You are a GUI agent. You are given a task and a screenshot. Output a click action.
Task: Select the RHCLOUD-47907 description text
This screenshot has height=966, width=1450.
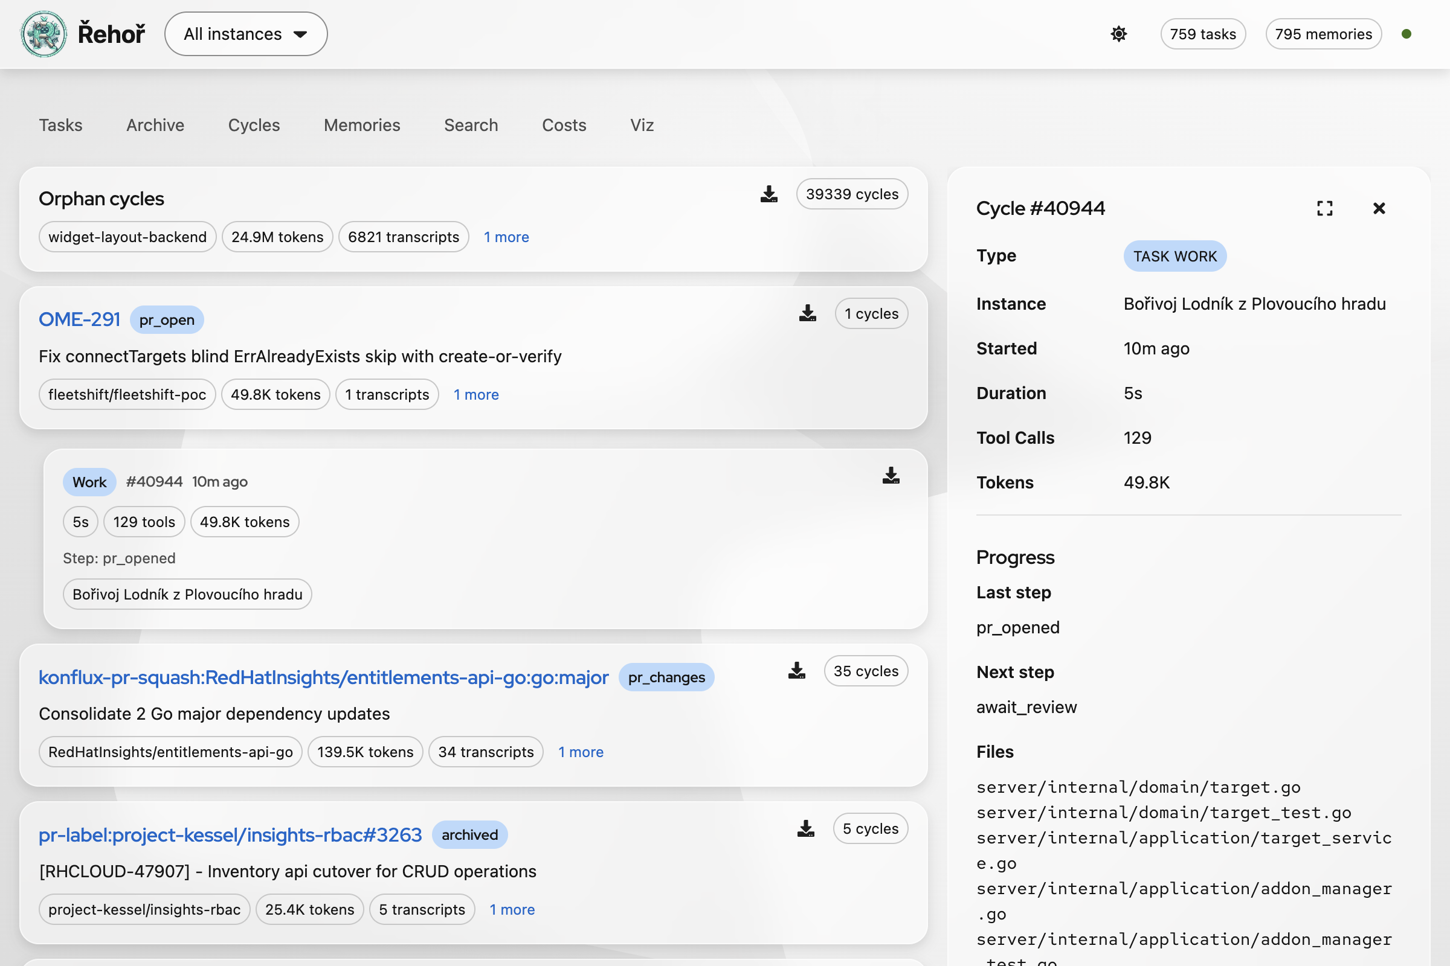288,872
